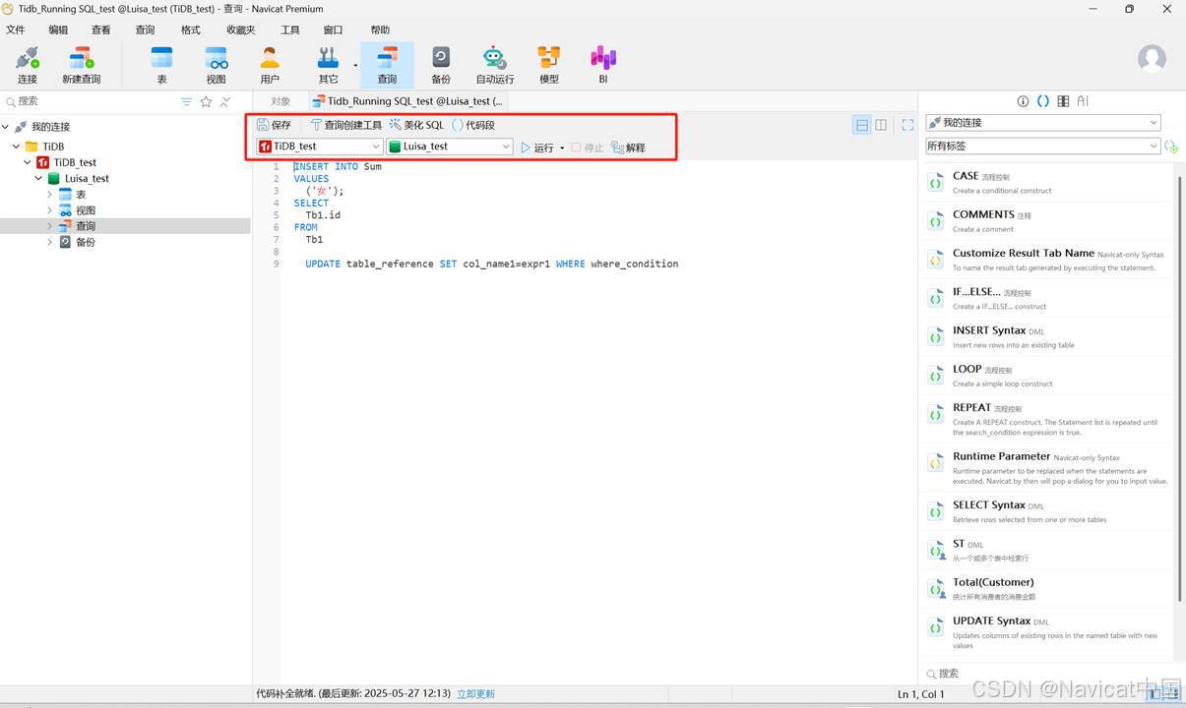Collapse the 我的连接 tree node
This screenshot has width=1186, height=708.
[6, 127]
